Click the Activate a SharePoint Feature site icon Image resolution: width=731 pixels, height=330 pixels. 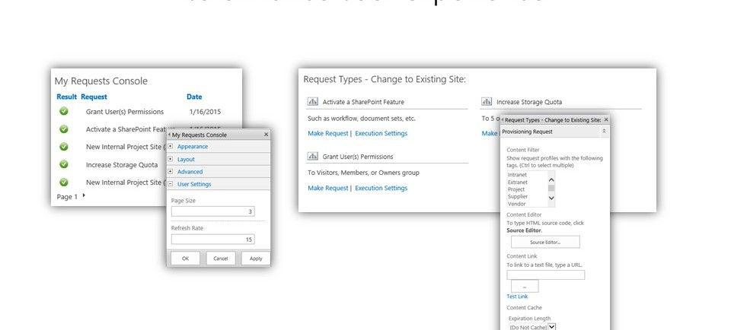pyautogui.click(x=312, y=101)
